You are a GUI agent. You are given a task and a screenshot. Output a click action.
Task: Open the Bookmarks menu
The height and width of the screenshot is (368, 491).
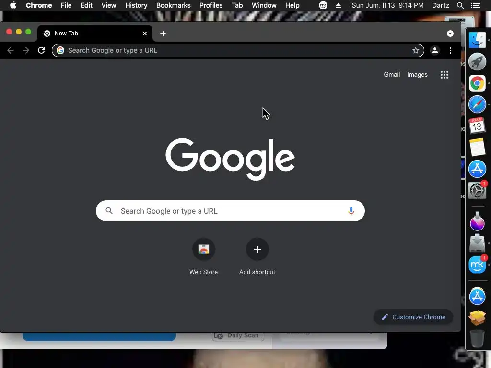tap(174, 5)
